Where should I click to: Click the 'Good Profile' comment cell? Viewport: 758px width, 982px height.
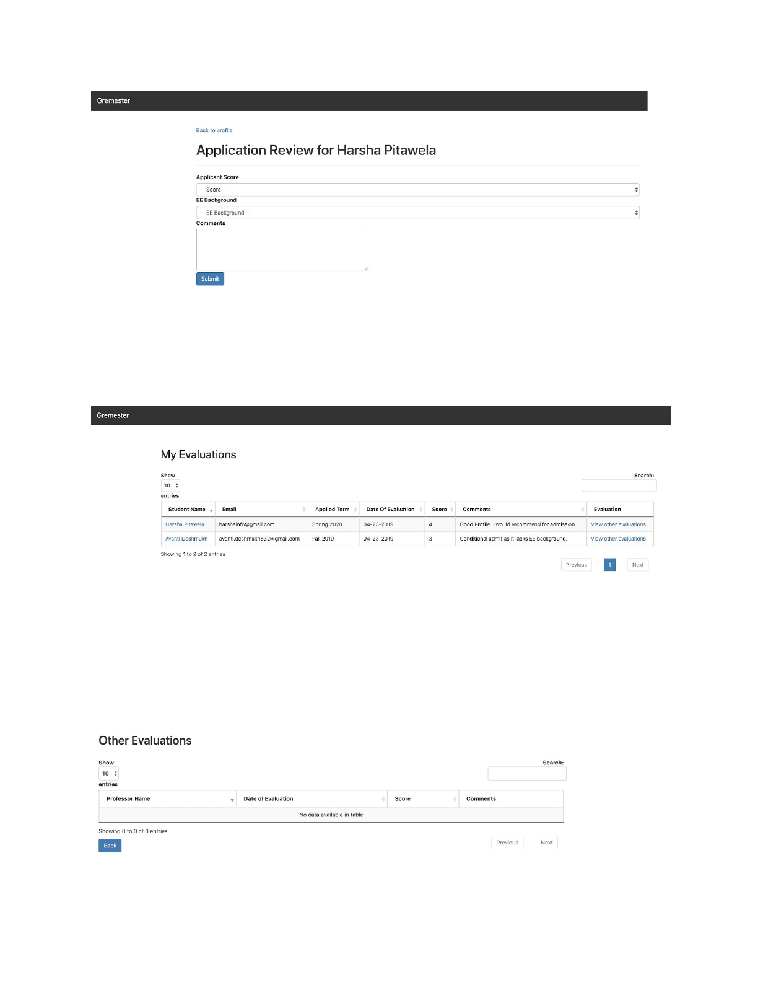[521, 524]
